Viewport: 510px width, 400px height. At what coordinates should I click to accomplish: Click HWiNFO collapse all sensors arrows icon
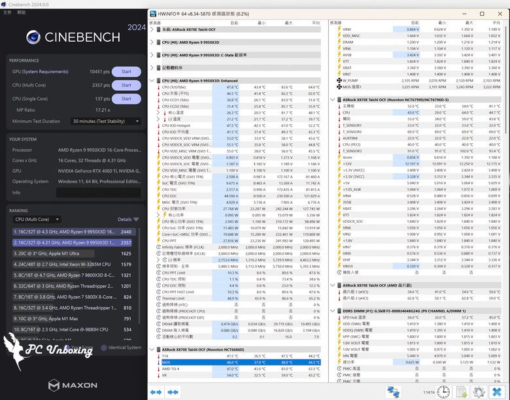coord(173,392)
